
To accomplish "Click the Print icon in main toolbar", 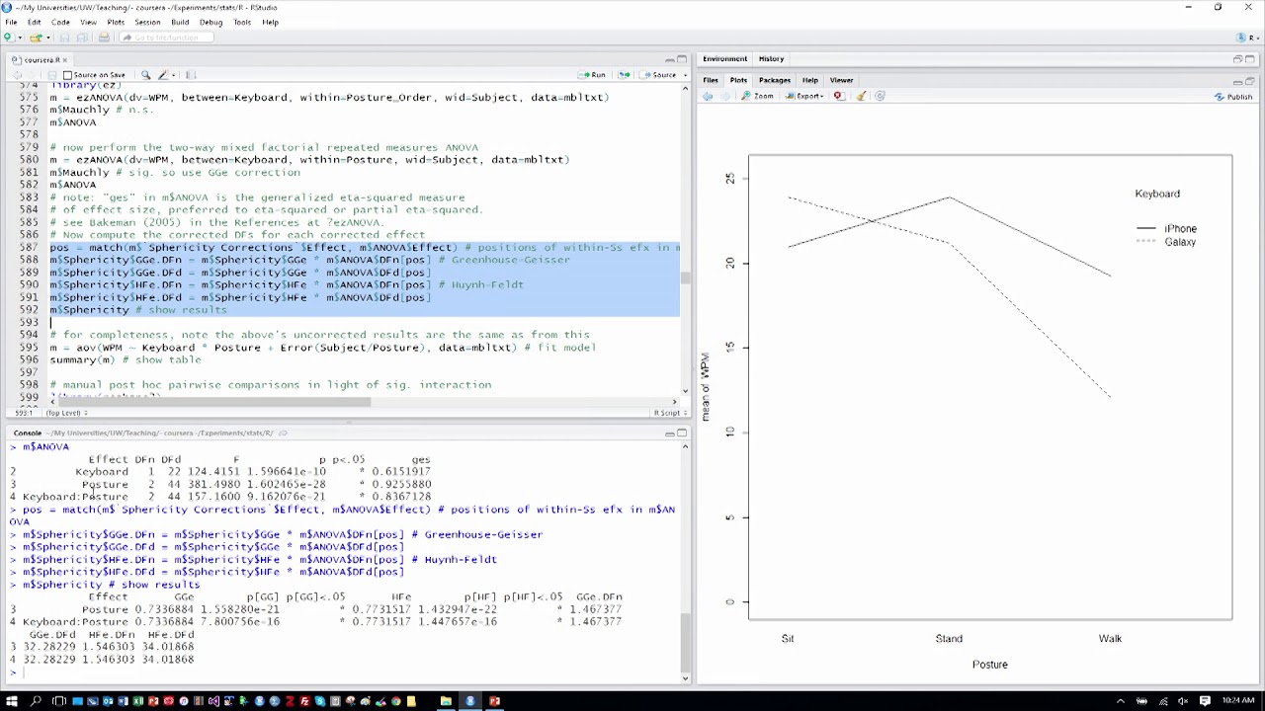I will (x=104, y=38).
